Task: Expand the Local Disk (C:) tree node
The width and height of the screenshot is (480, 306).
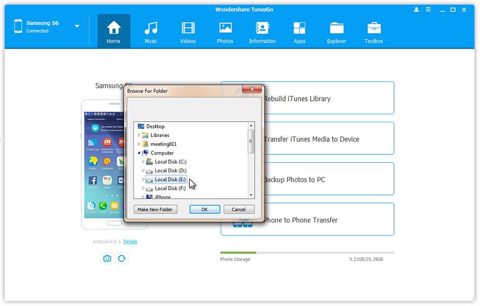Action: point(143,162)
